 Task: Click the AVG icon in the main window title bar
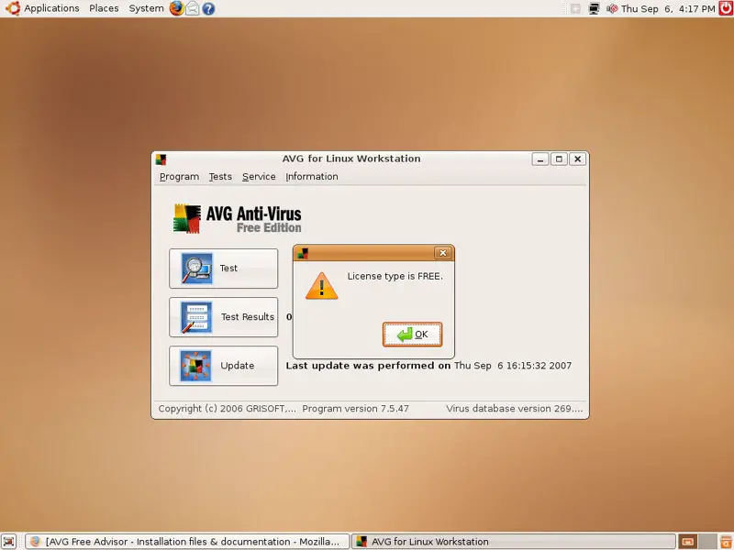(161, 159)
